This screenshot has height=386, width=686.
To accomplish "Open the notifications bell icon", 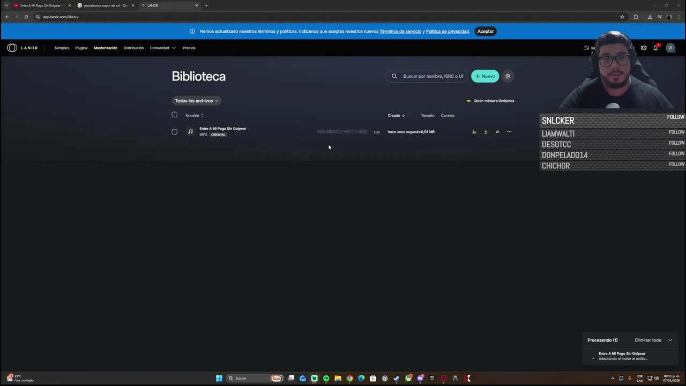I will click(655, 48).
